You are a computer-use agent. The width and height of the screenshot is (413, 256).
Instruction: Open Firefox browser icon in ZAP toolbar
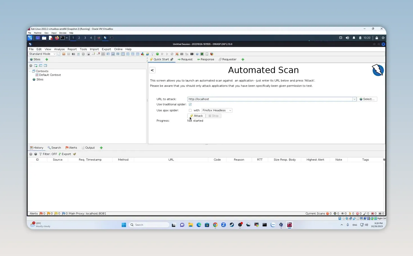click(212, 54)
